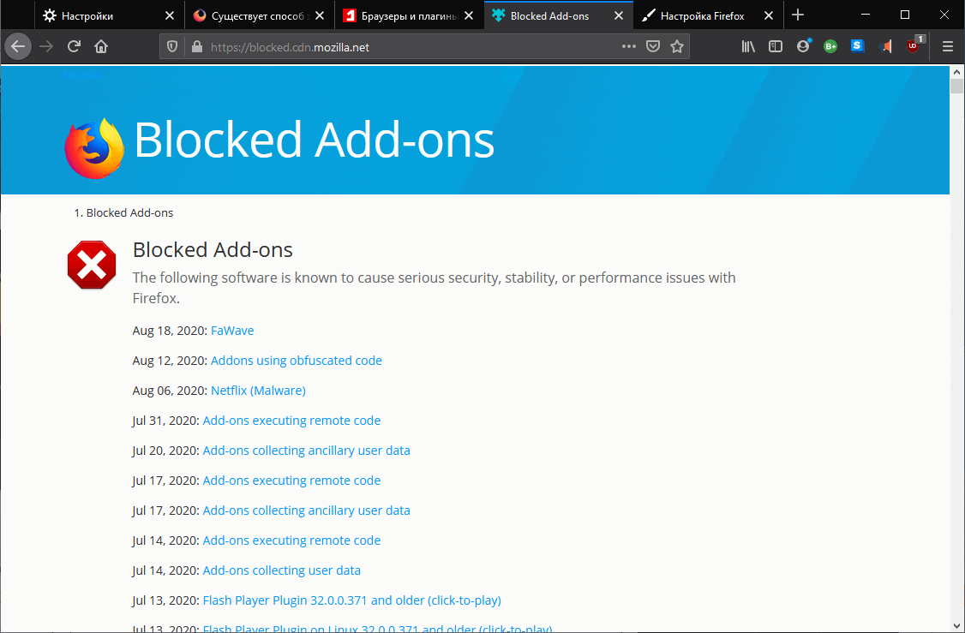Switch to the Настройка Firefox tab
This screenshot has height=633, width=965.
(702, 15)
